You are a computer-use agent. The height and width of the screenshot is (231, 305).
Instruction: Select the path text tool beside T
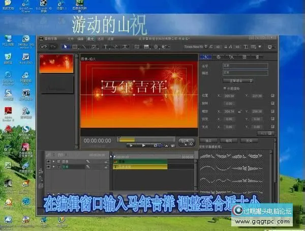click(115, 47)
